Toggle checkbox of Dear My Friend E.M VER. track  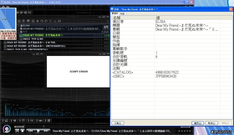tap(5, 42)
